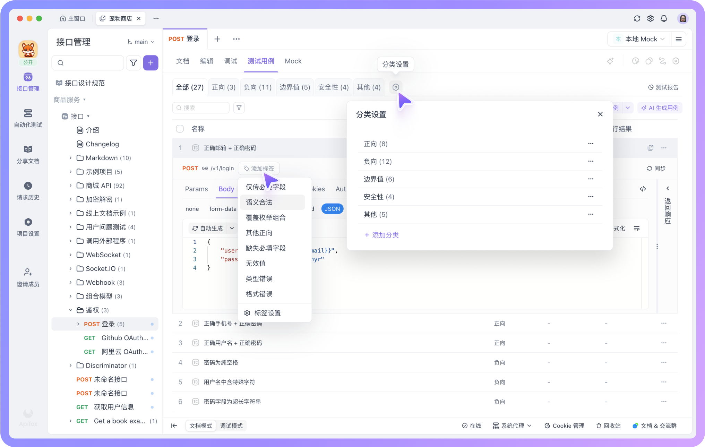Click the refresh/sync icon in the title bar
705x447 pixels.
click(x=637, y=18)
